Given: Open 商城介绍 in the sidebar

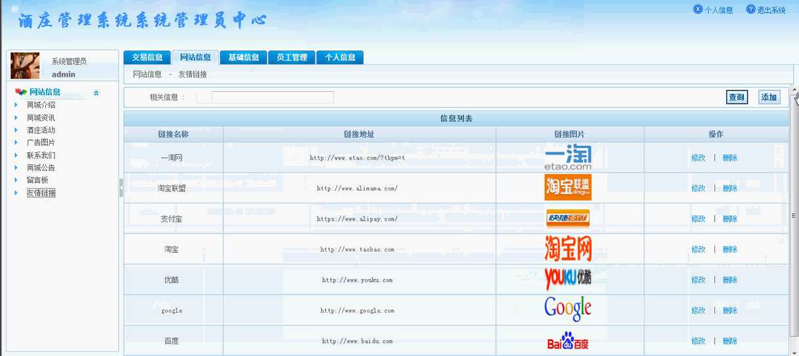Looking at the screenshot, I should click(x=41, y=105).
